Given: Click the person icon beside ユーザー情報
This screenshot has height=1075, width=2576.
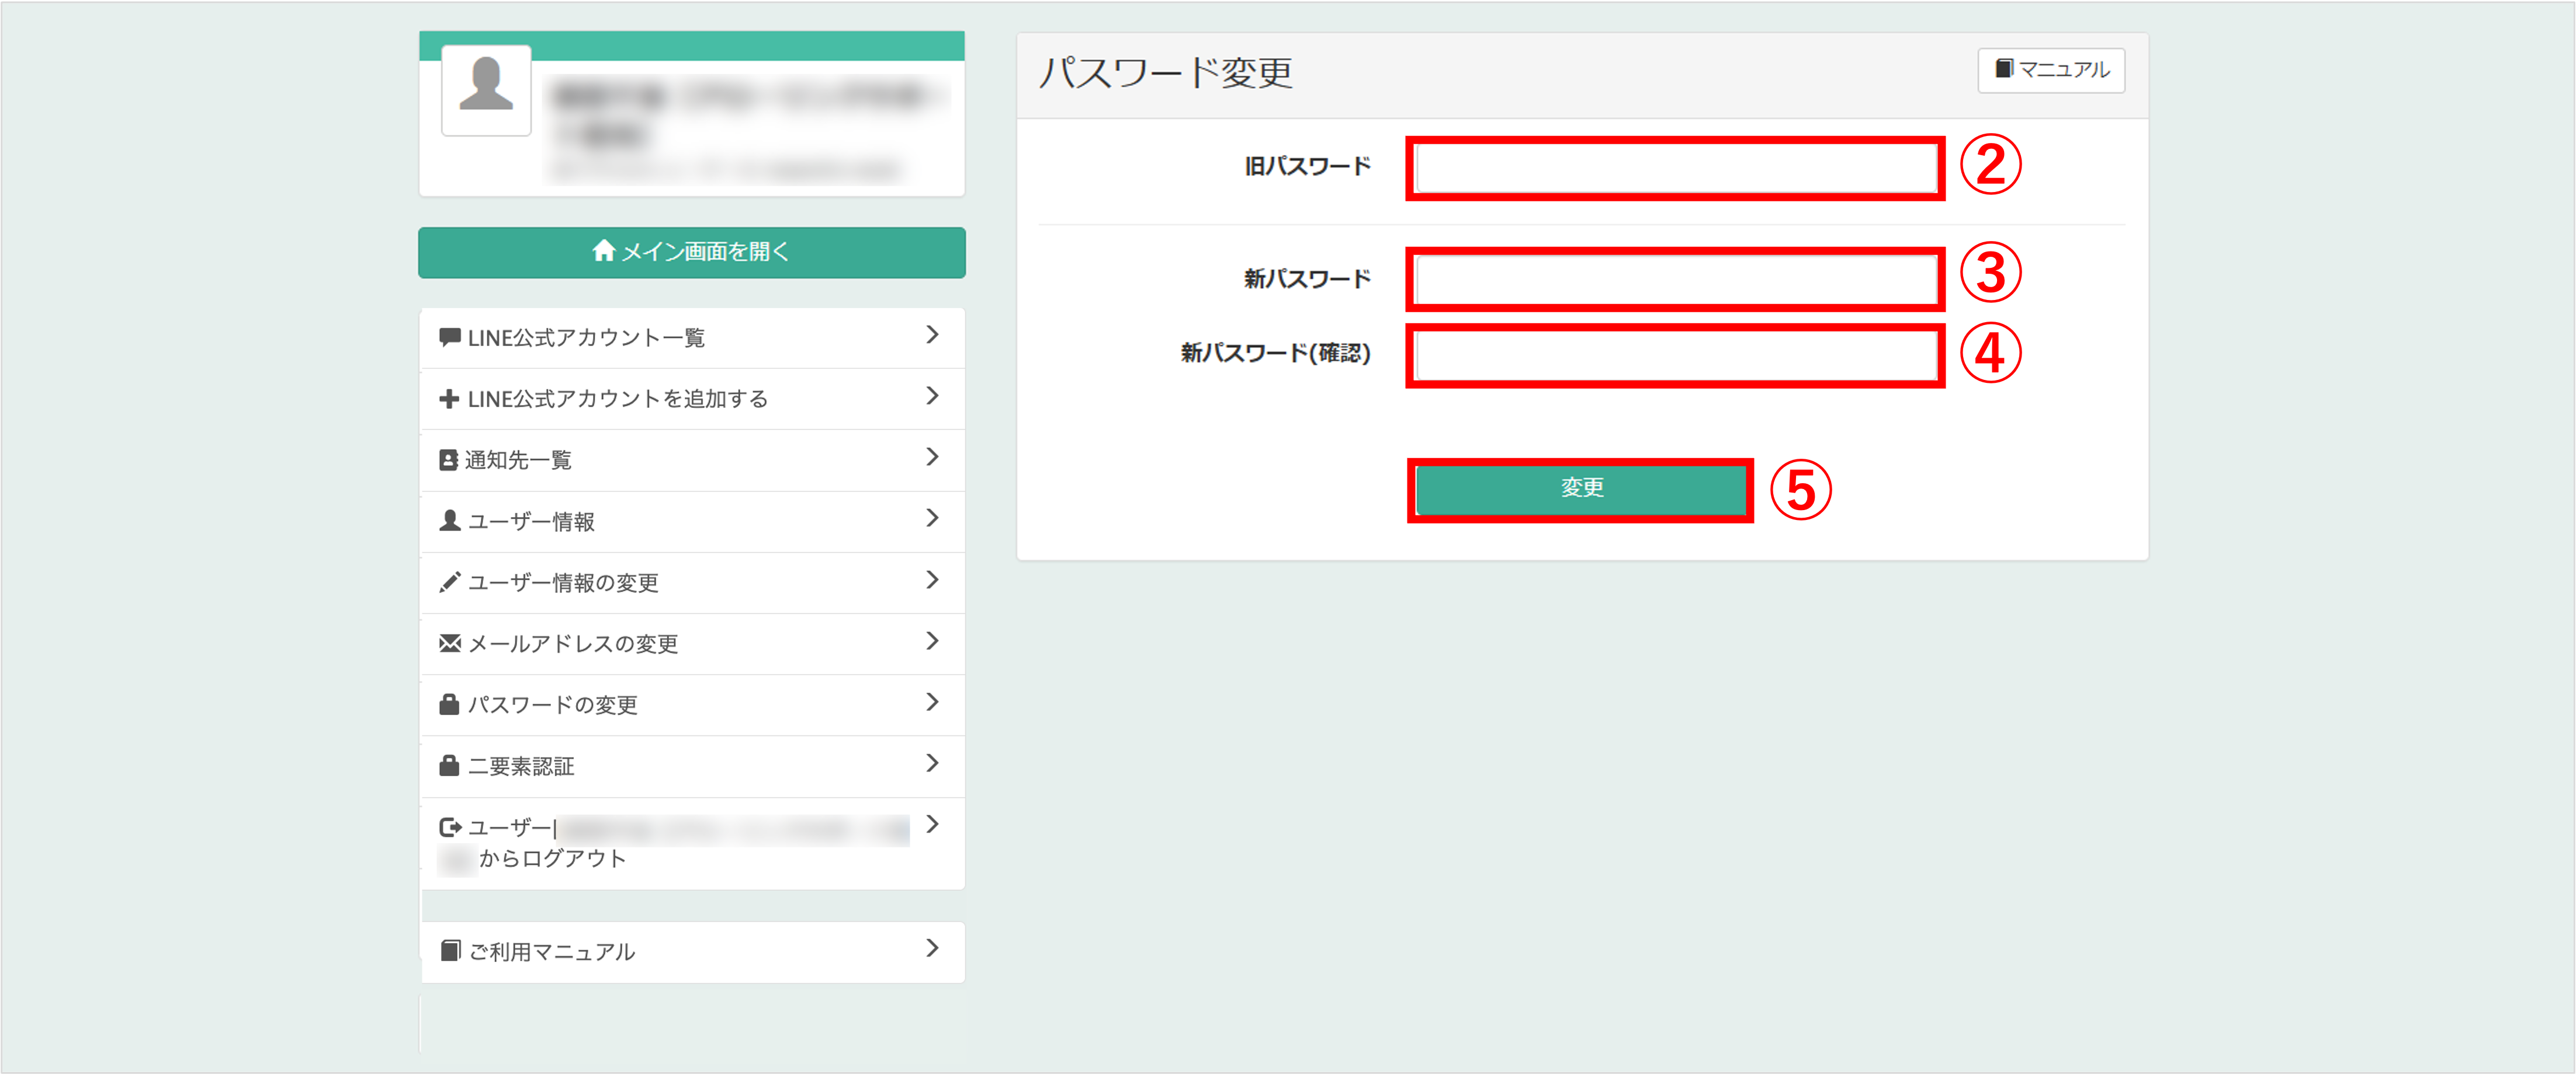Looking at the screenshot, I should point(450,522).
